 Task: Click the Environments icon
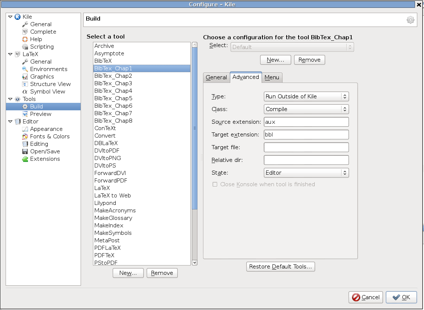pyautogui.click(x=25, y=69)
